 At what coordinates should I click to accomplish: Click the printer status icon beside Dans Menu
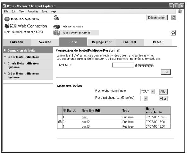57,33
